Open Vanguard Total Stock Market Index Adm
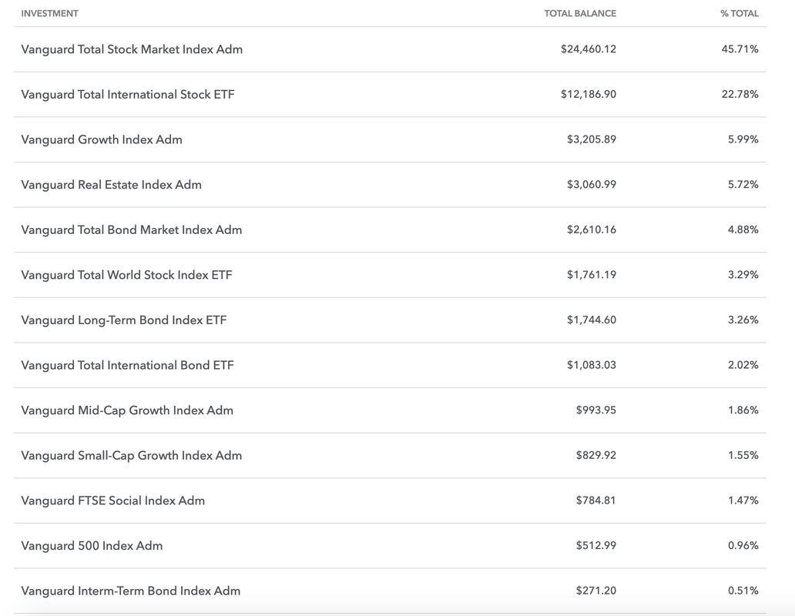The image size is (795, 616). (132, 49)
